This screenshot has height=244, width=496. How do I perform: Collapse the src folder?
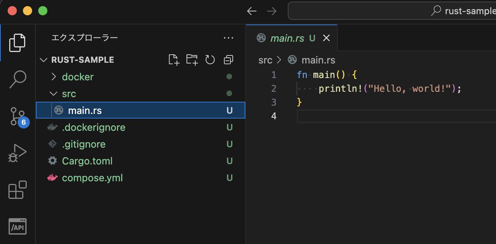[x=69, y=94]
